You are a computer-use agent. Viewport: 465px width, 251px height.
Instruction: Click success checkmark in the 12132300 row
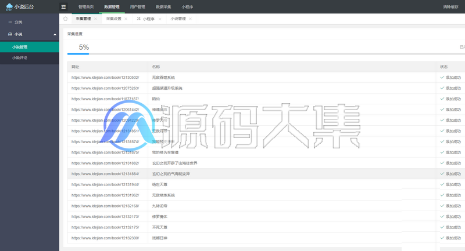(442, 238)
